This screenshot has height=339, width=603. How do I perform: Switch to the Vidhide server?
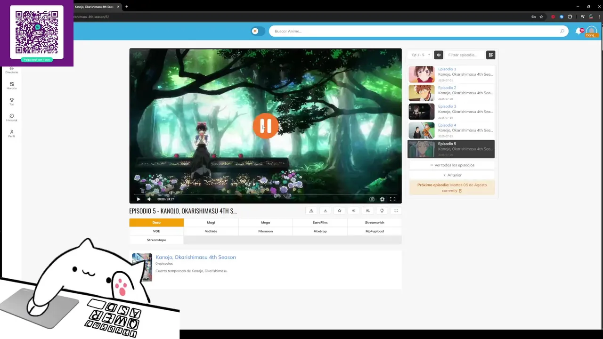[x=211, y=231]
